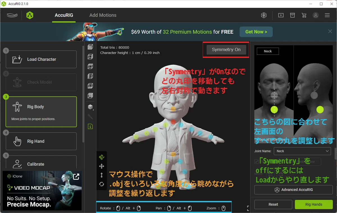Open the ActorCore hexagon icon

pos(264,15)
